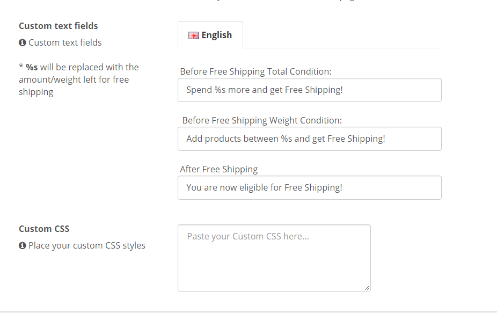Click the circled info symbol under Custom CSS heading
Viewport: 497px width, 313px height.
click(x=22, y=245)
